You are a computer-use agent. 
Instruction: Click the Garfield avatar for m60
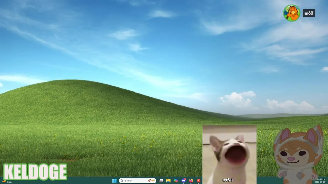[x=291, y=13]
